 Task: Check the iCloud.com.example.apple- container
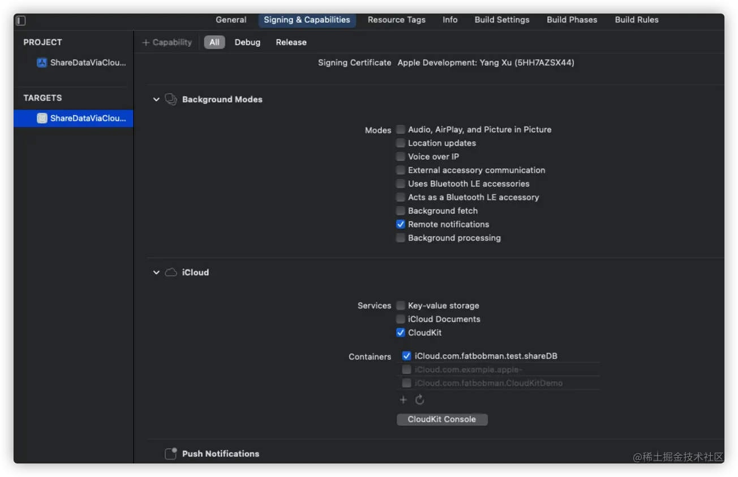(406, 370)
